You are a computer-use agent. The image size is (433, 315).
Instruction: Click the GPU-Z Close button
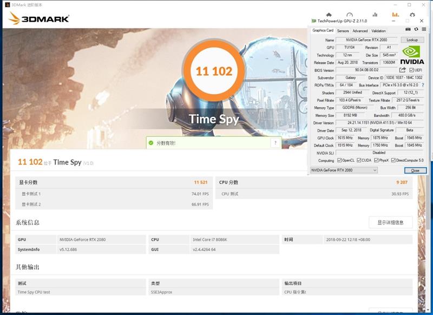(415, 170)
